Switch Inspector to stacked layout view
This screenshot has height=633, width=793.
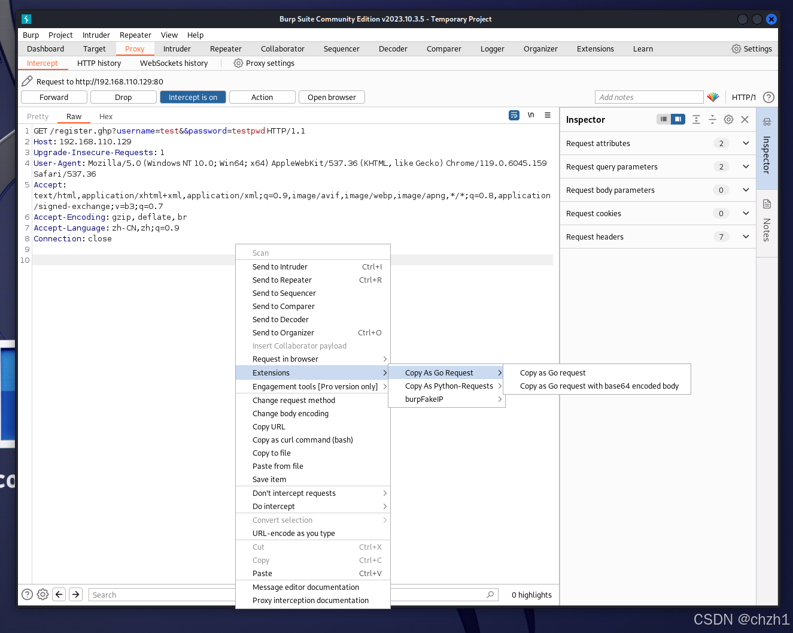664,119
